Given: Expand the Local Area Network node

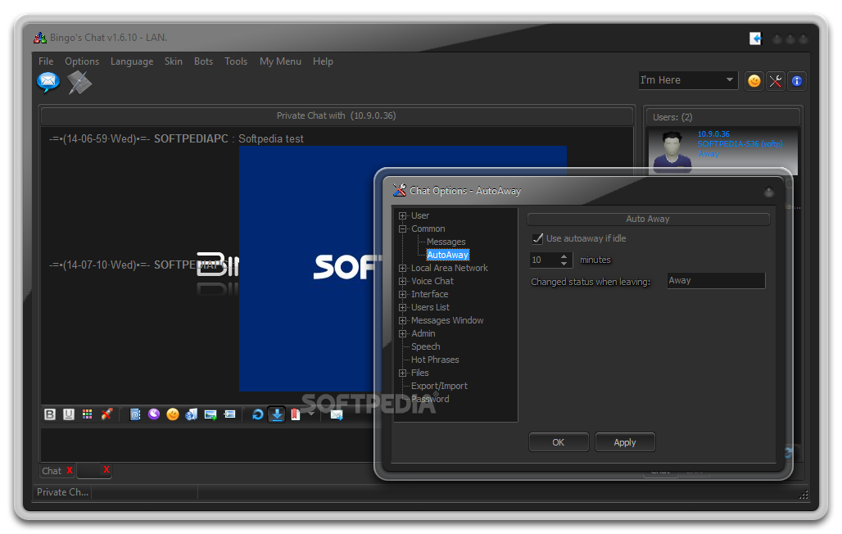Looking at the screenshot, I should [x=402, y=268].
